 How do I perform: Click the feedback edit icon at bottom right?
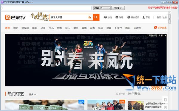165,107
